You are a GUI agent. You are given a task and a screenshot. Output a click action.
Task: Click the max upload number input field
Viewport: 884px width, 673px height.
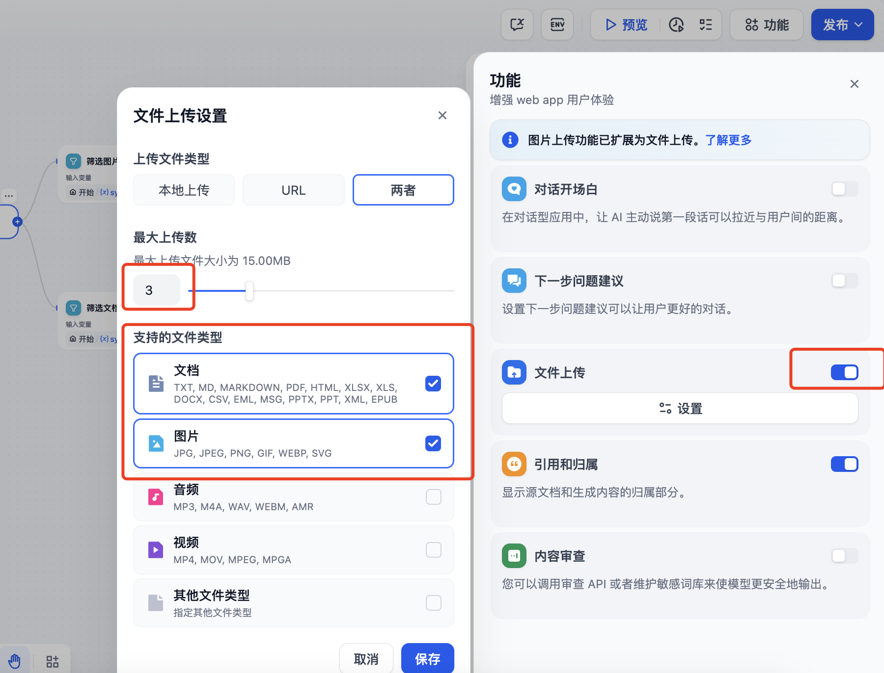[x=157, y=290]
